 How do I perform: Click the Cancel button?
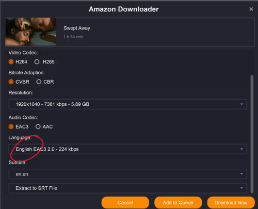(x=125, y=203)
